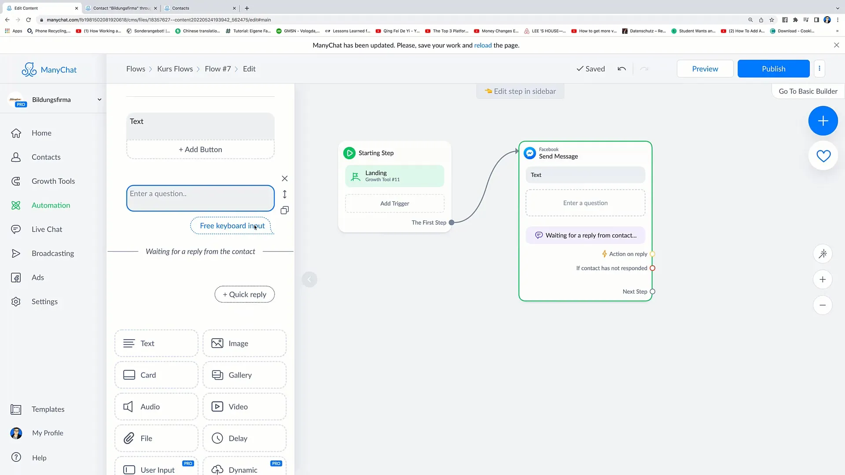Click the Live Chat sidebar icon
Viewport: 845px width, 475px height.
(16, 229)
